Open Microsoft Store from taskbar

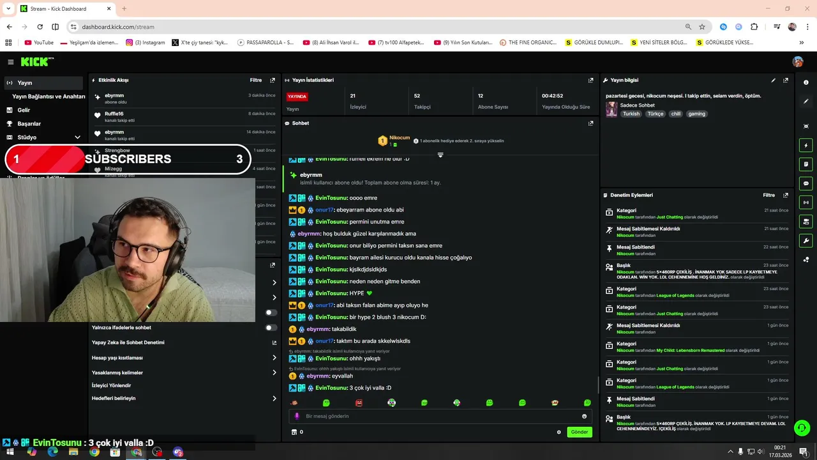[115, 452]
